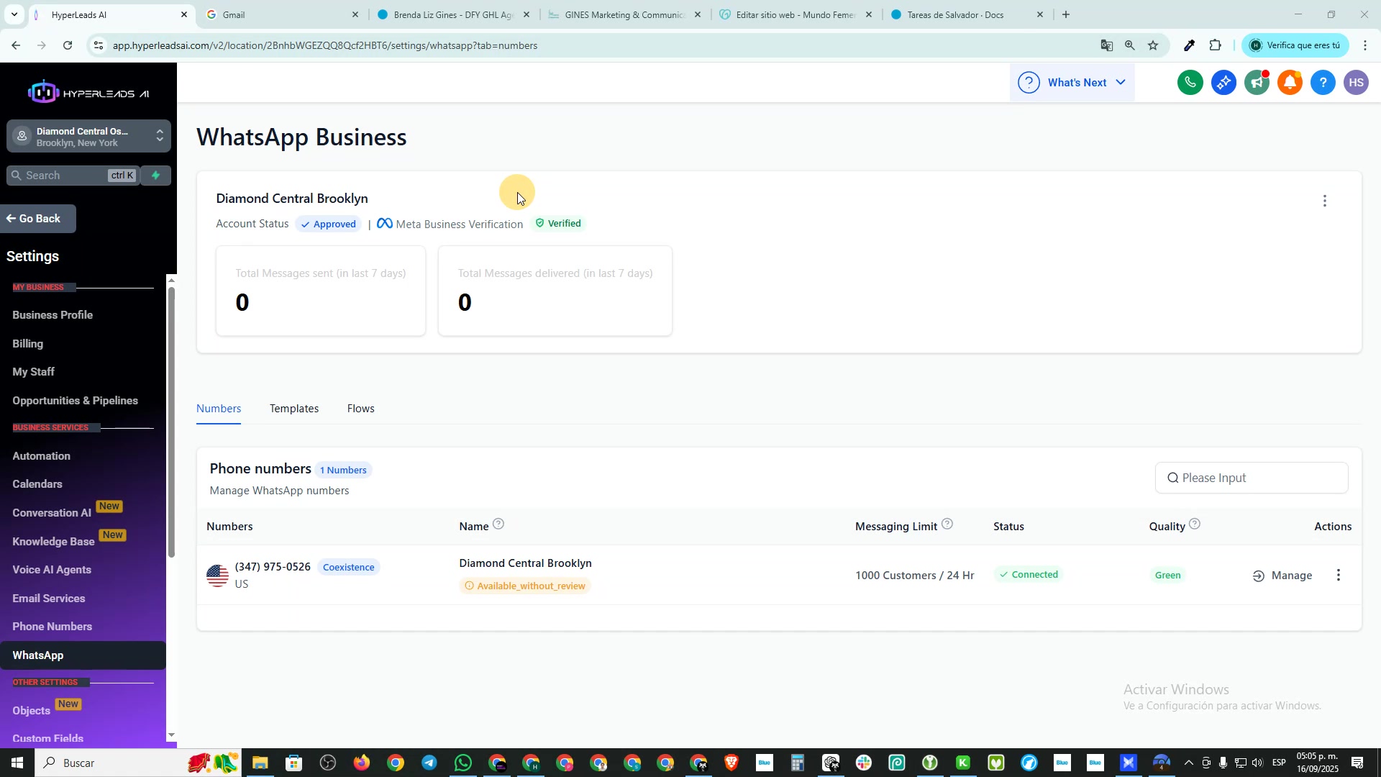Click the Coexistence badge on the number
Viewport: 1381px width, 777px height.
click(349, 567)
